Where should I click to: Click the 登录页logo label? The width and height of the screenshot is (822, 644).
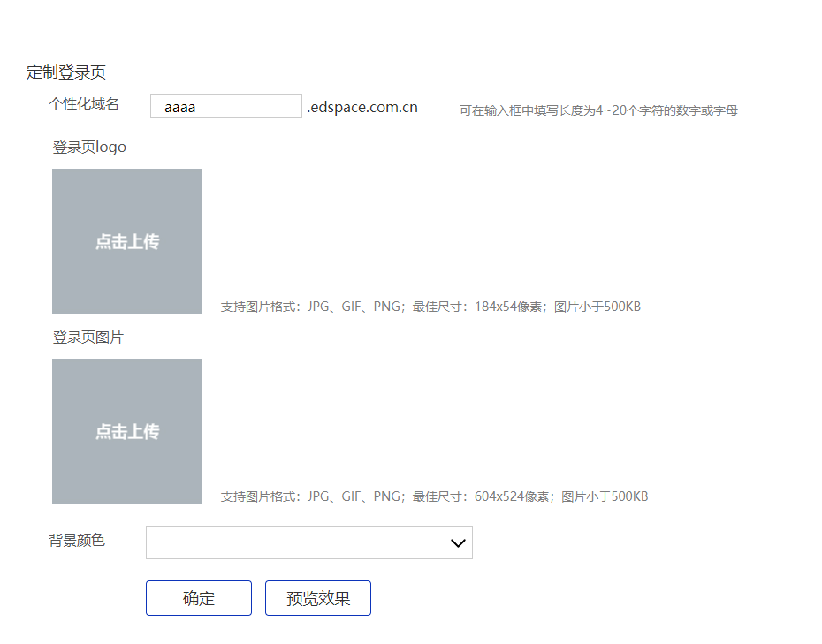pos(89,148)
